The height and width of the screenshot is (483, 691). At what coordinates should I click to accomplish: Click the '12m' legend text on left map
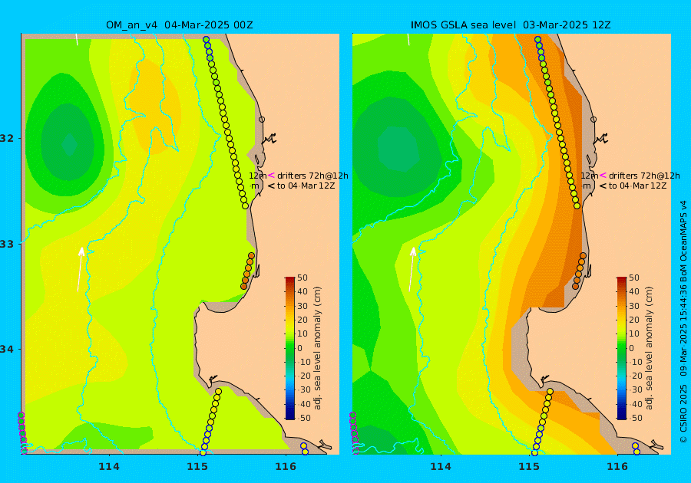[x=257, y=176]
